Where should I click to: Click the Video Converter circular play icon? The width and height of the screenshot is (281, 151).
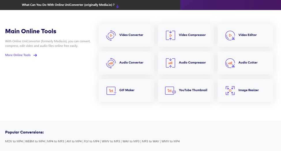[x=111, y=35]
